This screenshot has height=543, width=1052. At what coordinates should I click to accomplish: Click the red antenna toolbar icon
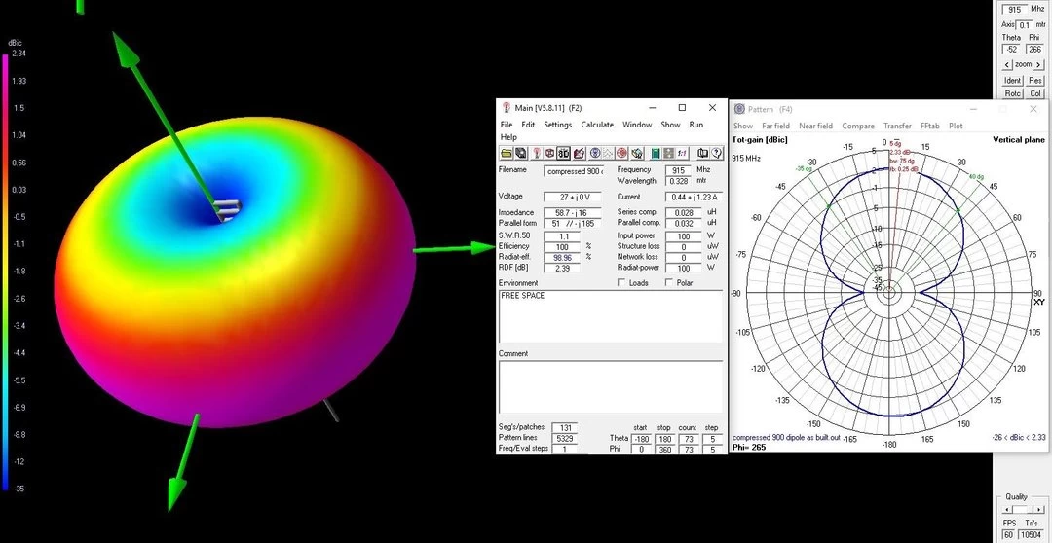[536, 154]
